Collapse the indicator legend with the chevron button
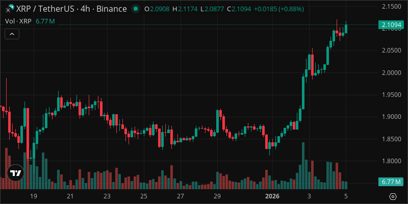This screenshot has width=408, height=204. pos(12,34)
